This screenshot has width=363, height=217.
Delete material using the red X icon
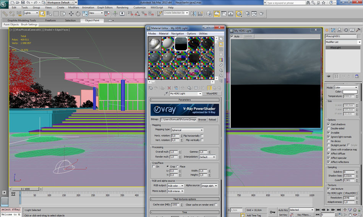point(169,88)
